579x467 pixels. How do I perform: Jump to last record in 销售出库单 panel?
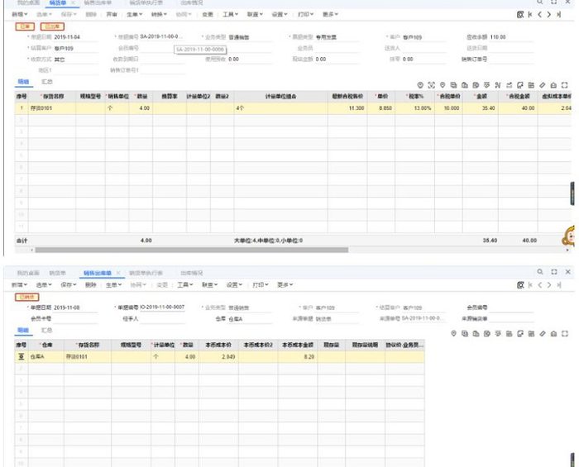click(x=558, y=285)
